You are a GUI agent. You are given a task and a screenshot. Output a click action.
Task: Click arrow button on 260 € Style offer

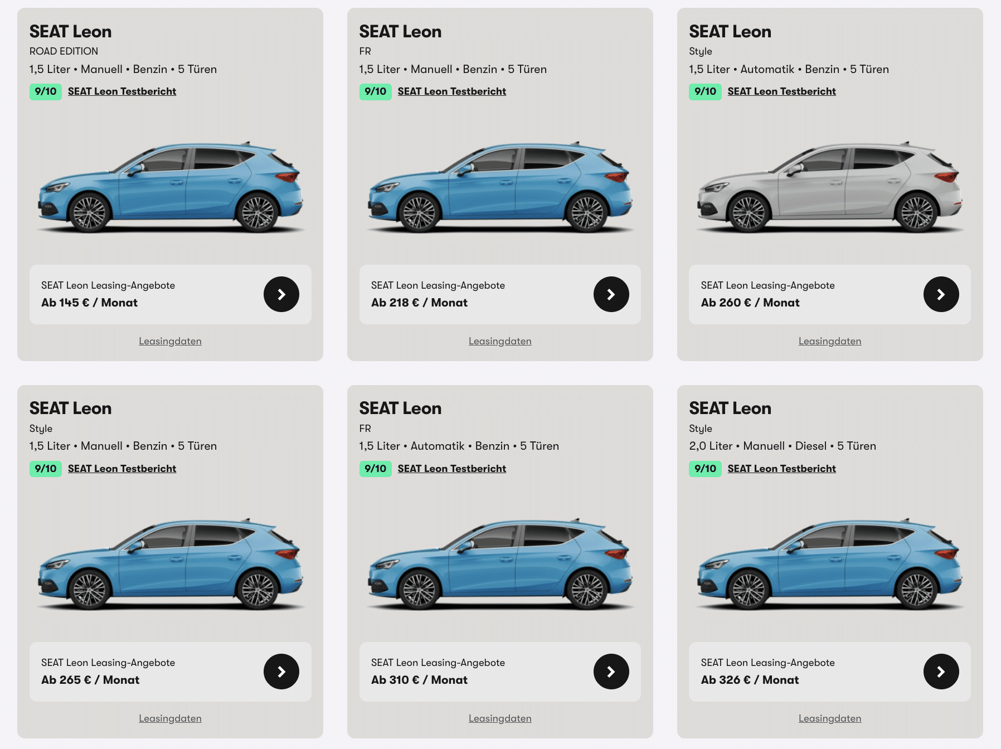[x=941, y=294]
